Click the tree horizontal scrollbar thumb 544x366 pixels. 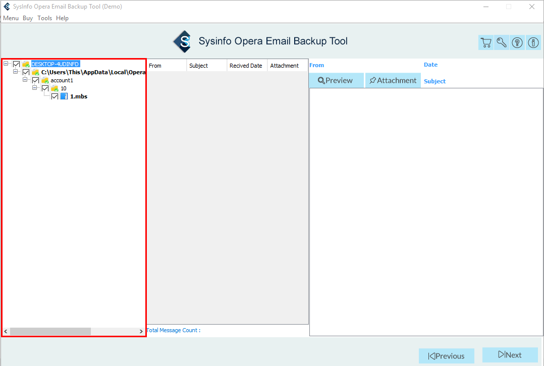tap(50, 331)
